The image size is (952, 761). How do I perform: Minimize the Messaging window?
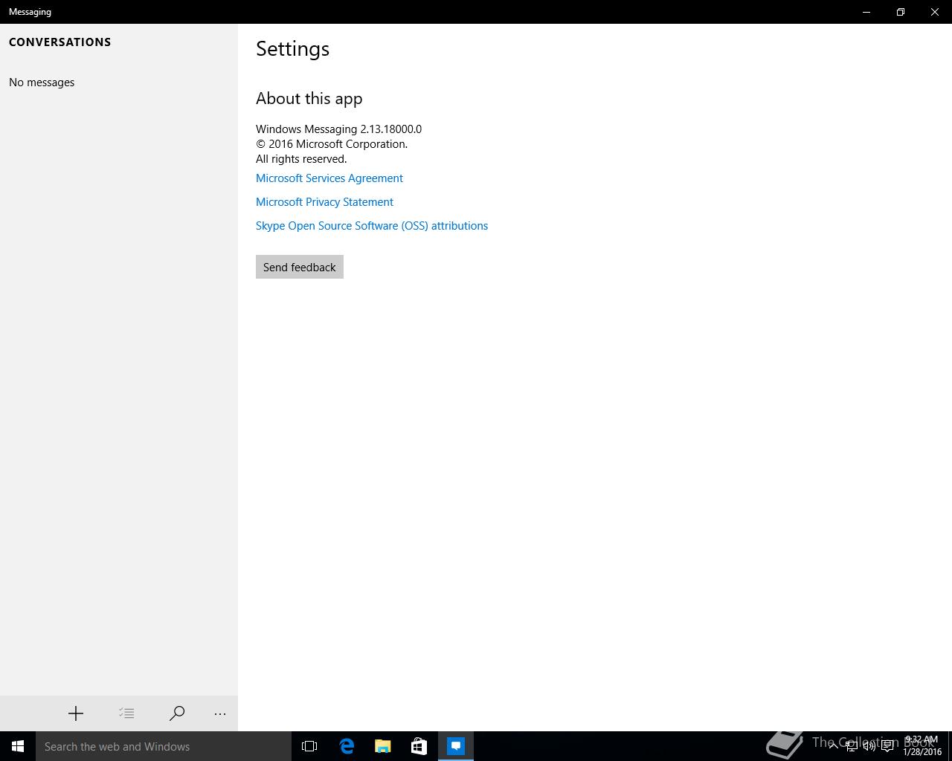click(866, 12)
